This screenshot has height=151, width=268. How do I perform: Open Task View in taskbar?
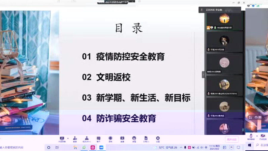pos(57,147)
